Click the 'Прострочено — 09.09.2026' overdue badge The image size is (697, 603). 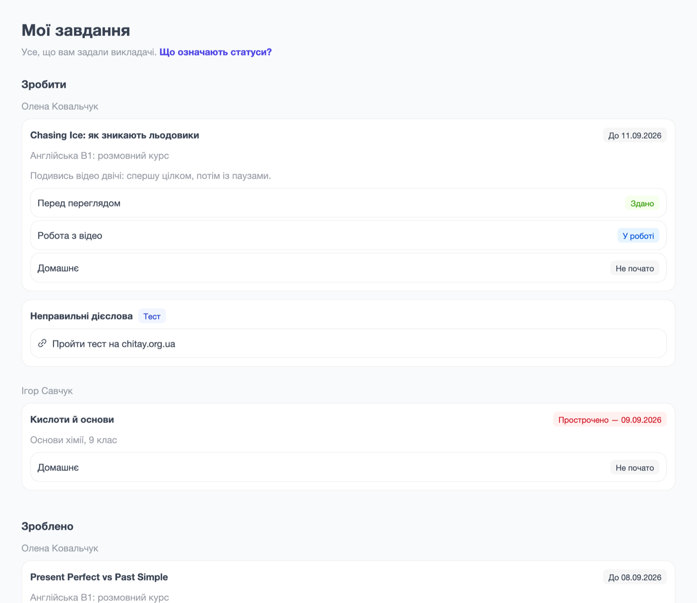(x=610, y=420)
